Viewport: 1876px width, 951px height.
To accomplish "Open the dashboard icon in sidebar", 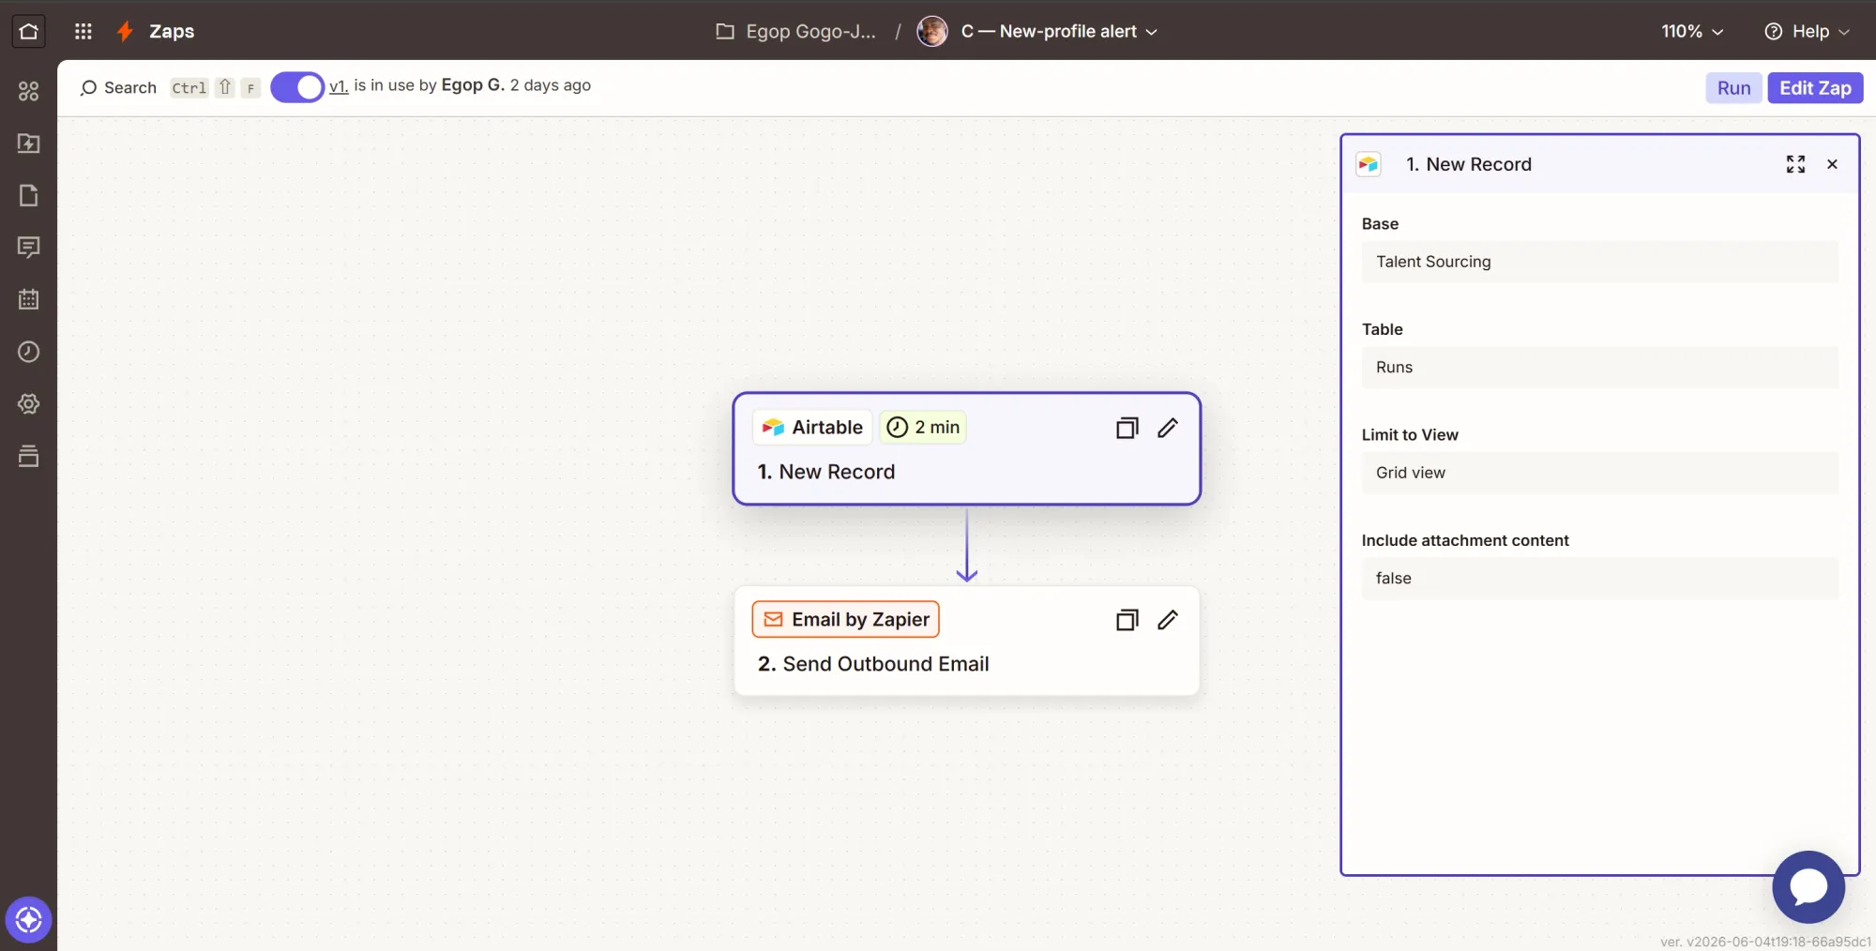I will (29, 91).
